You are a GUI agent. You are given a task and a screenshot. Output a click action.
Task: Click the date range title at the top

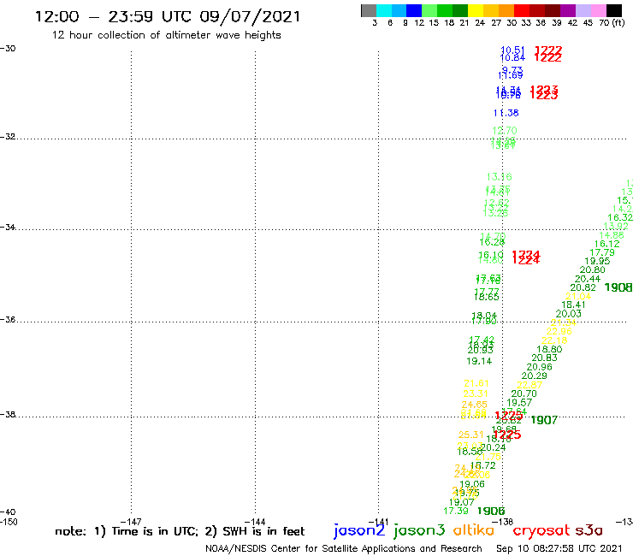pyautogui.click(x=168, y=16)
